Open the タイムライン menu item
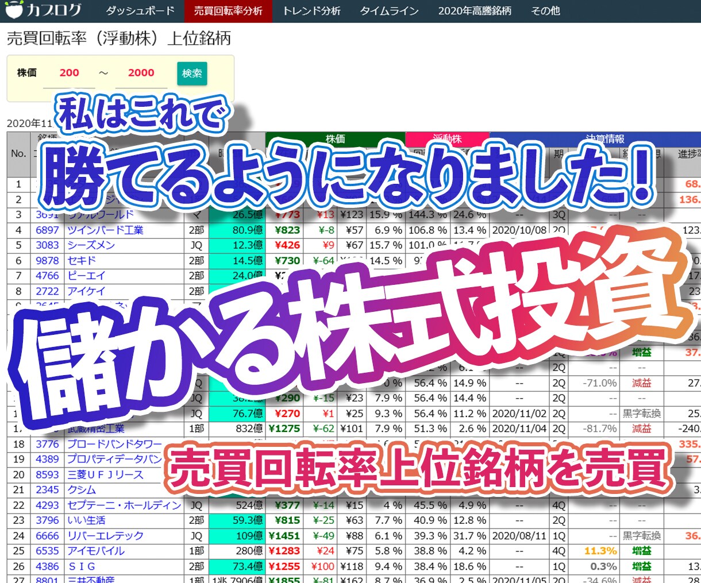This screenshot has width=701, height=583. pyautogui.click(x=389, y=11)
